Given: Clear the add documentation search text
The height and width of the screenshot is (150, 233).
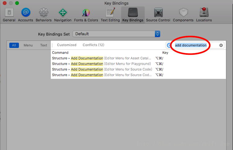Looking at the screenshot, I should coord(221,45).
